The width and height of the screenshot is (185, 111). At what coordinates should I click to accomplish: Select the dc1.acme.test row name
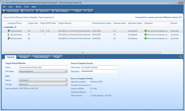click(x=16, y=31)
